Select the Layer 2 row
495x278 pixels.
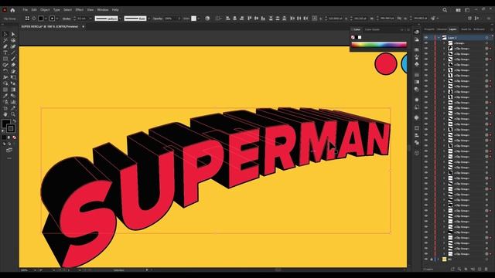point(458,38)
